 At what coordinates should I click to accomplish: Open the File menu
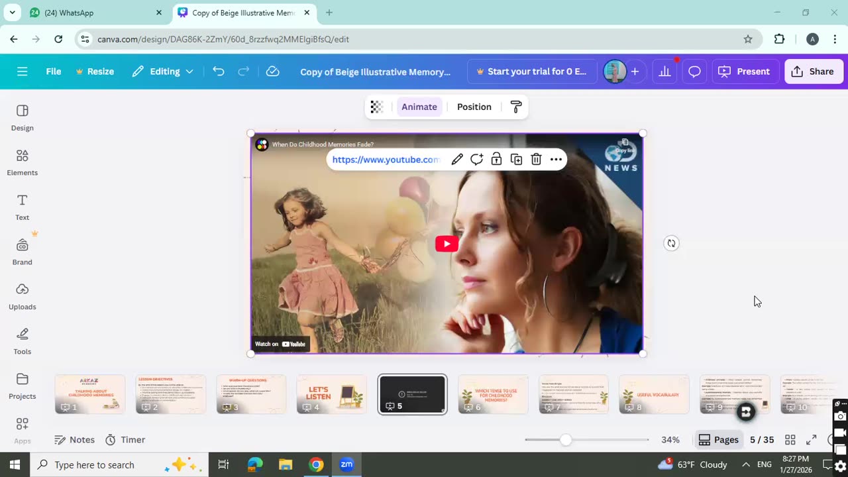tap(54, 72)
